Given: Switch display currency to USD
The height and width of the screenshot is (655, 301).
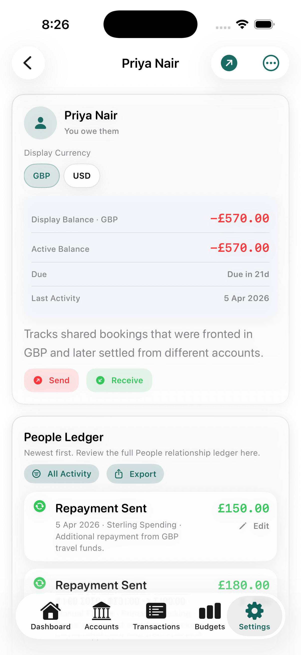Looking at the screenshot, I should pyautogui.click(x=82, y=176).
